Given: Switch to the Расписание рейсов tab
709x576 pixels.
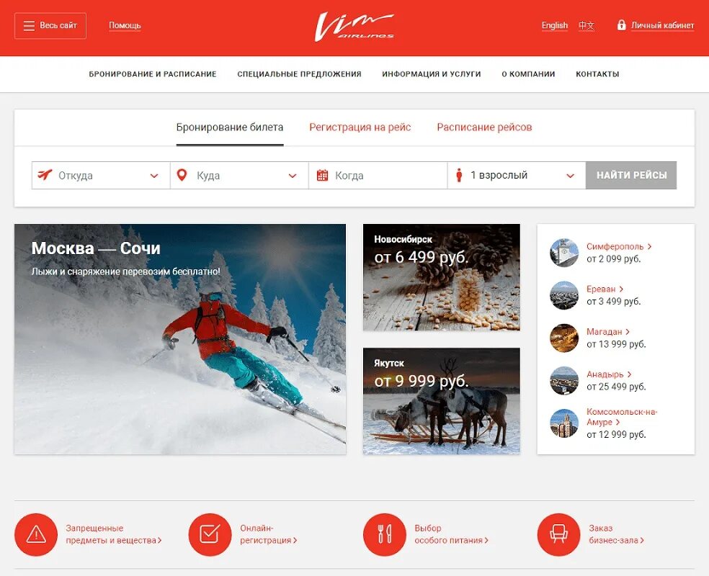Looking at the screenshot, I should tap(484, 127).
